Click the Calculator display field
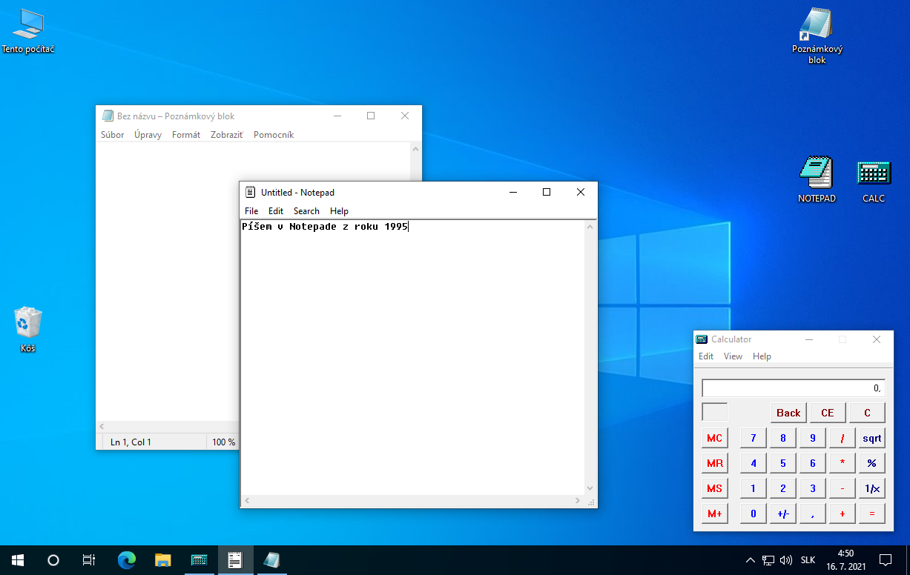910x575 pixels. 793,388
